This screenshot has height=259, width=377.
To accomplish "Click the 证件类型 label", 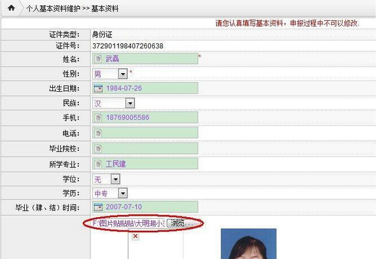I will tap(64, 34).
